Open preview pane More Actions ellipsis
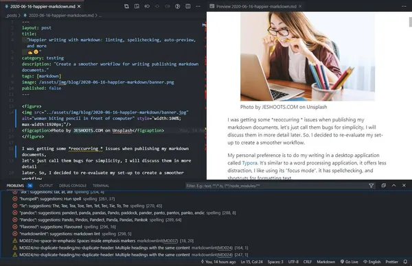Screen dimensions: 412x266 click(404, 6)
